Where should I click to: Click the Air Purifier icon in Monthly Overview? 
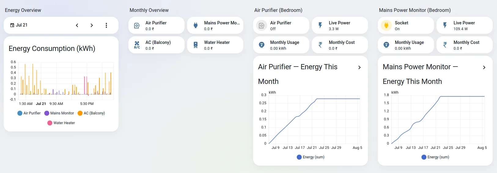(x=137, y=26)
